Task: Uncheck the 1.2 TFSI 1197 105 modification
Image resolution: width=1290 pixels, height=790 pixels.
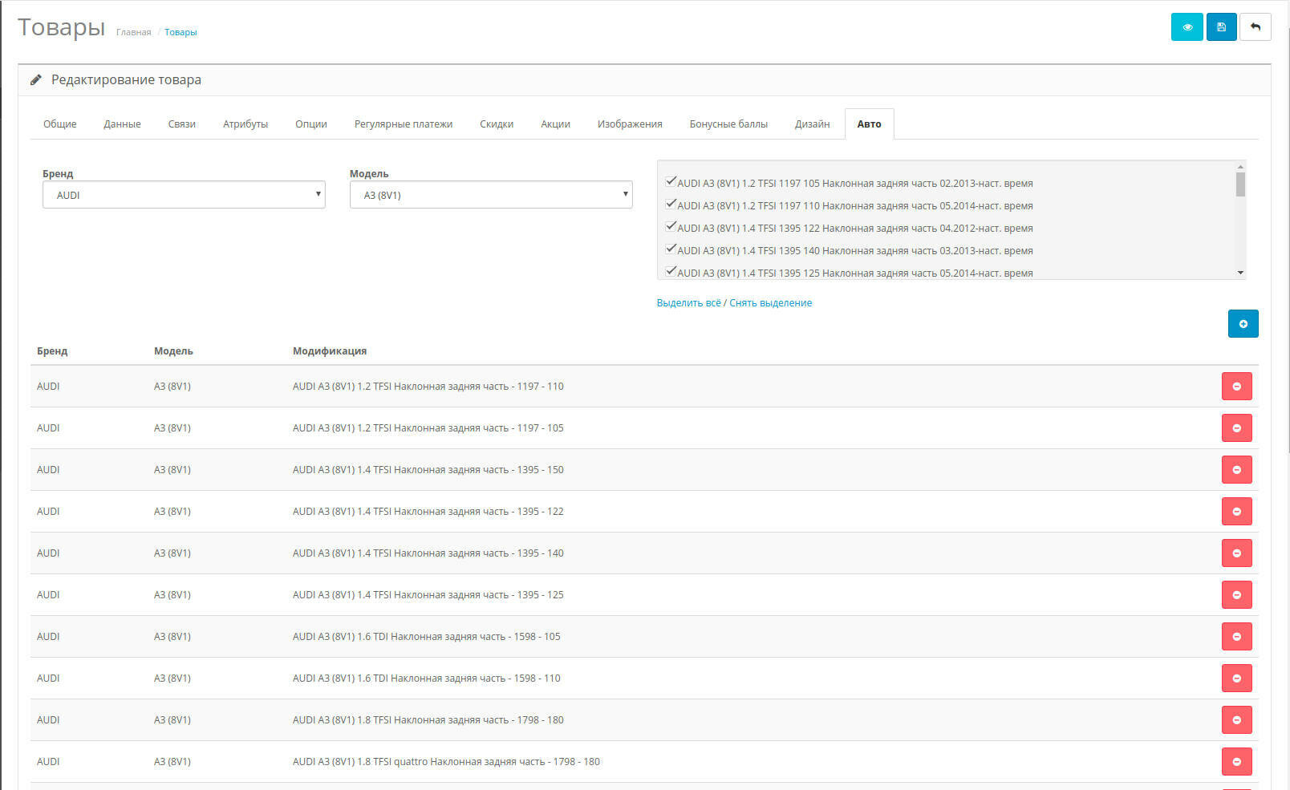Action: coord(671,182)
